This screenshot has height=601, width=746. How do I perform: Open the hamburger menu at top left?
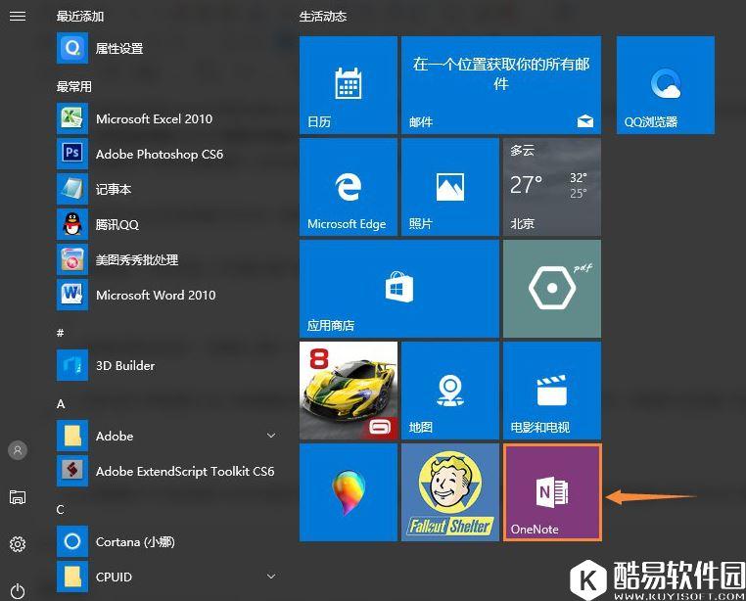point(18,17)
